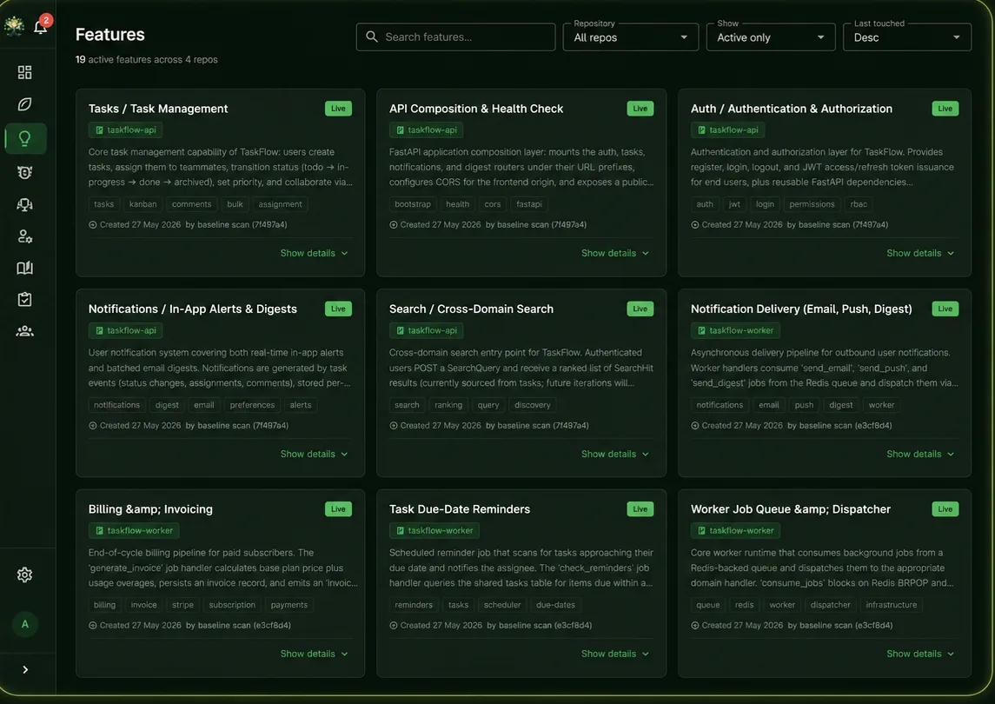Expand Show details on Tasks / Task Management
The image size is (995, 704).
[314, 253]
